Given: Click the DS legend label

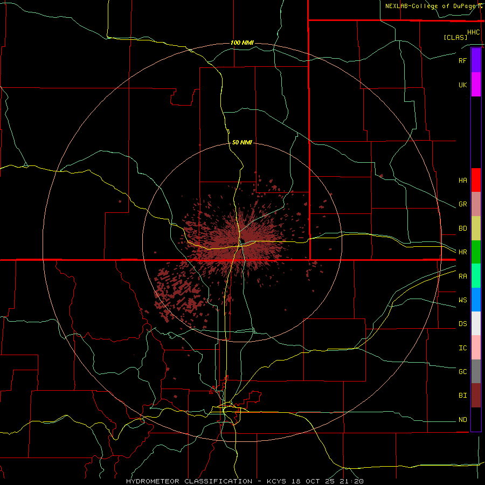Looking at the screenshot, I should [462, 324].
